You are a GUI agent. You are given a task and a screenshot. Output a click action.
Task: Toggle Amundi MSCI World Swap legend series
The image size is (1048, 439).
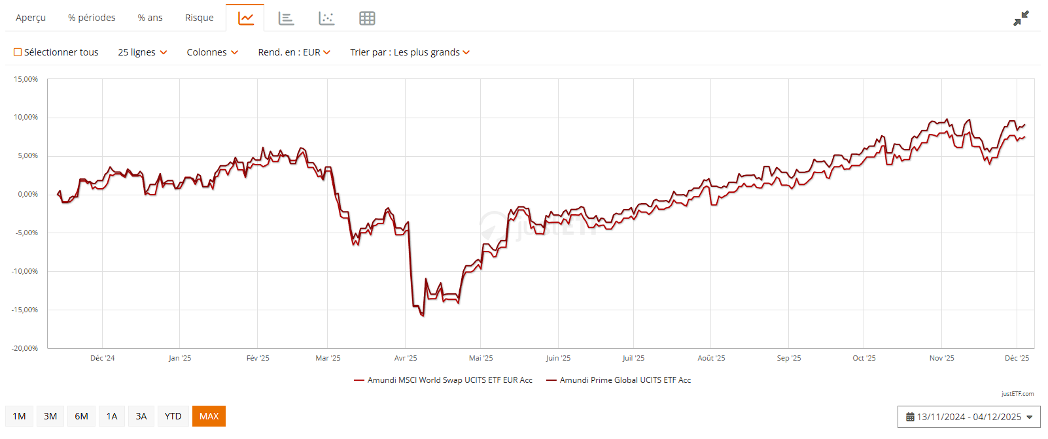[x=444, y=380]
